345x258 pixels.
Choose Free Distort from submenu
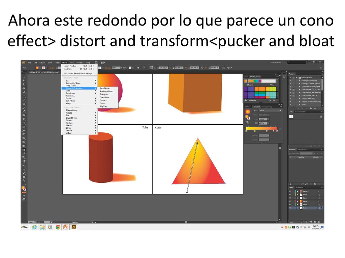105,88
